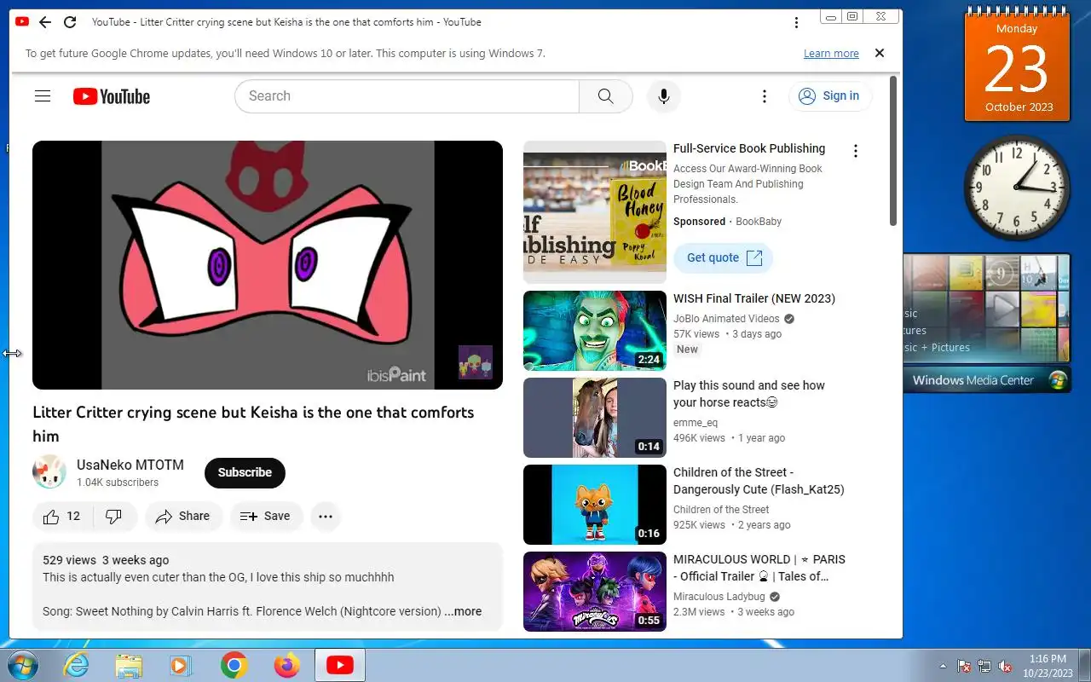Open network tray icon

coord(984,666)
